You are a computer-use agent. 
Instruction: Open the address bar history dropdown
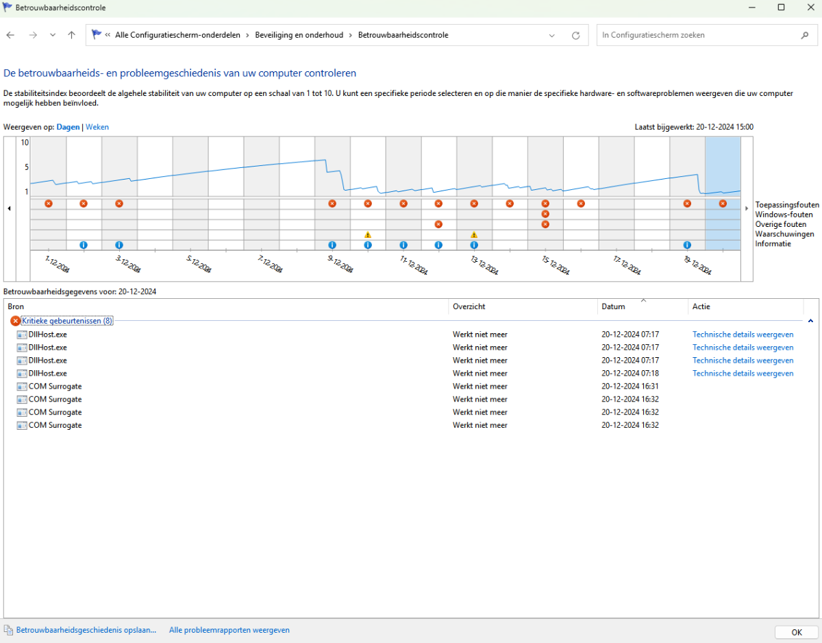[552, 35]
